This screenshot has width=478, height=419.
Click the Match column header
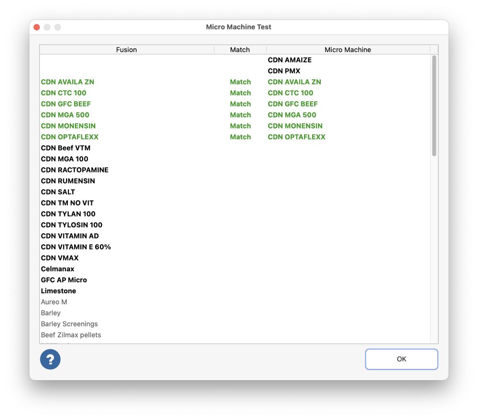[240, 50]
